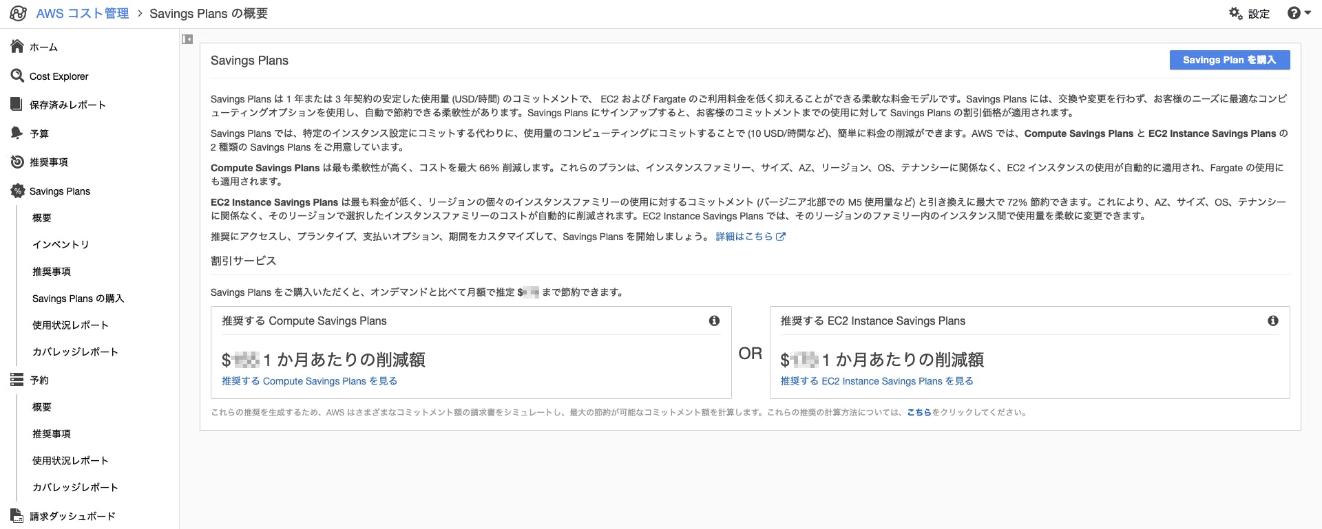Click AWS コスト管理 breadcrumb link
Screen dimensions: 1322x529
tap(83, 13)
